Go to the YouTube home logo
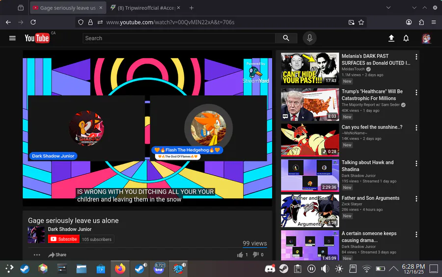The image size is (442, 277). [37, 38]
